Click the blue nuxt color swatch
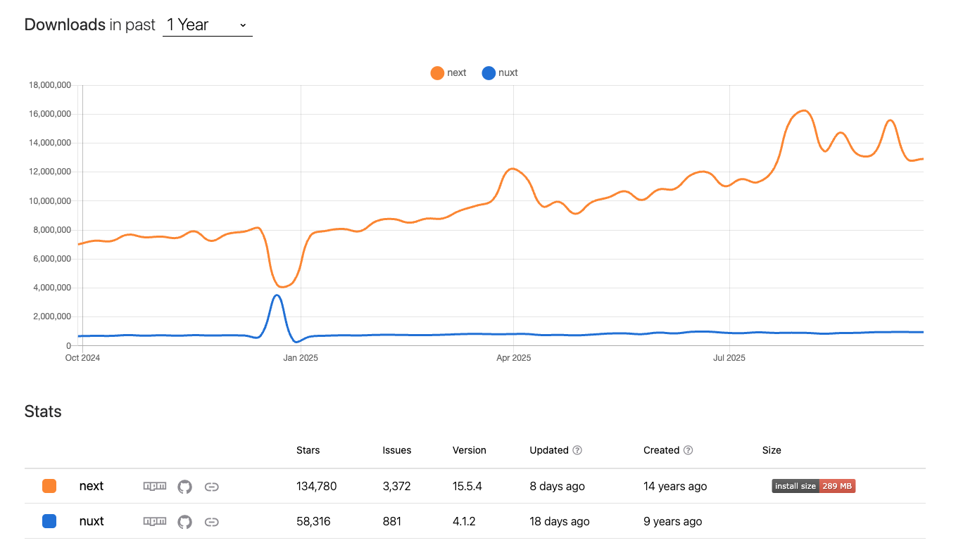The width and height of the screenshot is (956, 557). [49, 521]
